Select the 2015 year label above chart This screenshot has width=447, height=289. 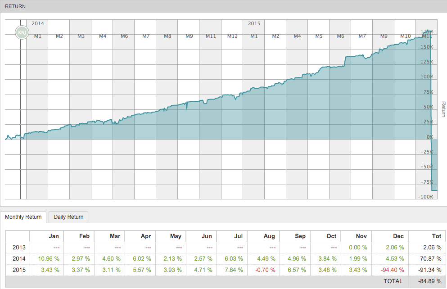(x=254, y=23)
